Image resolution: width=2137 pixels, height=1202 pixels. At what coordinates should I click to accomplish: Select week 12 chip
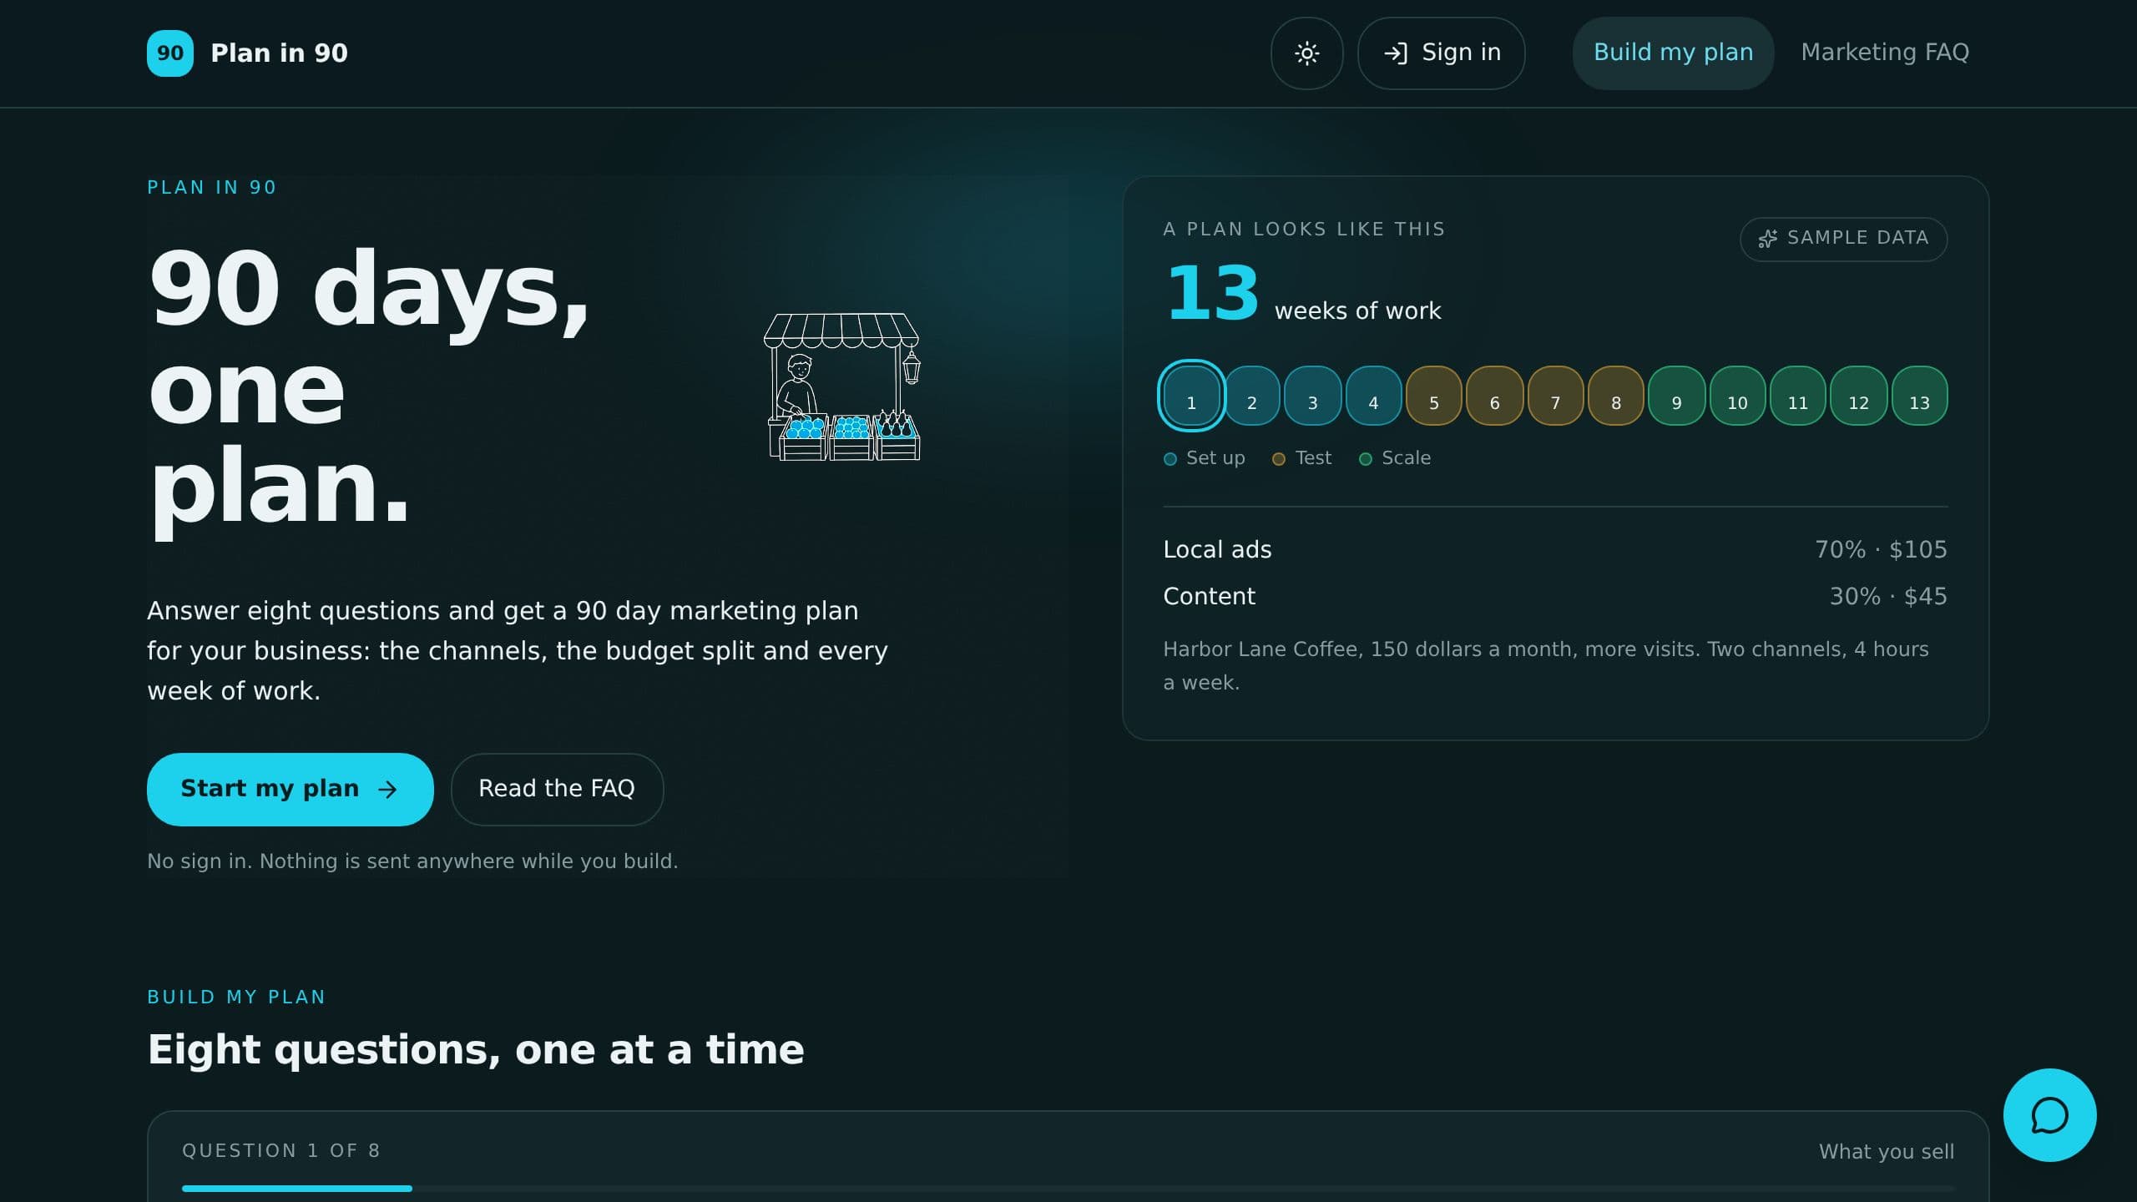point(1858,396)
